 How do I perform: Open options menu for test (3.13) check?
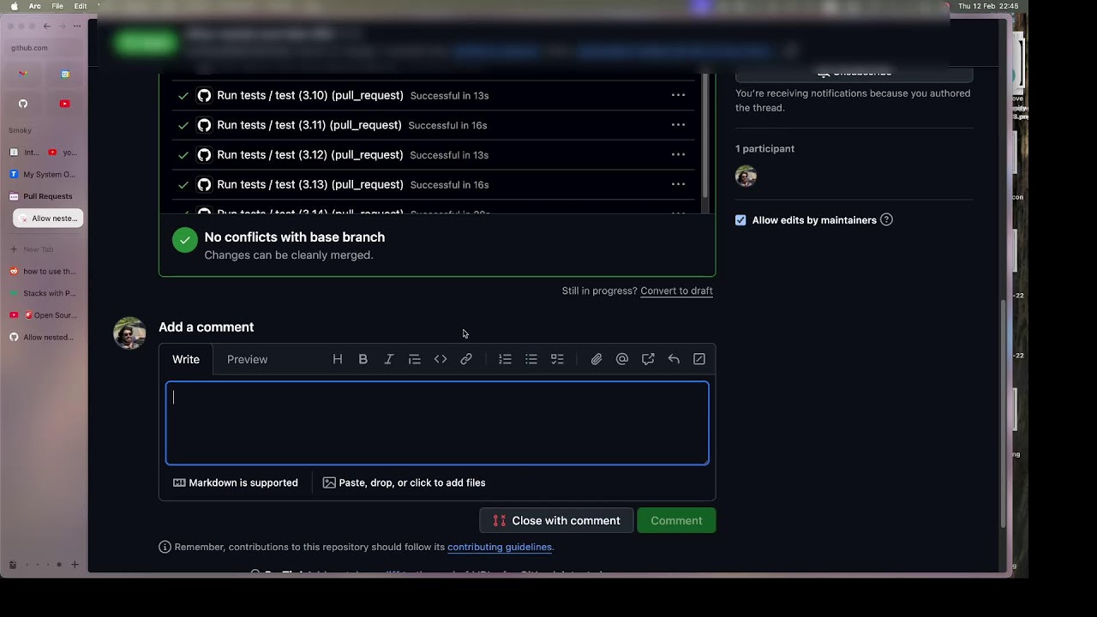(x=678, y=184)
